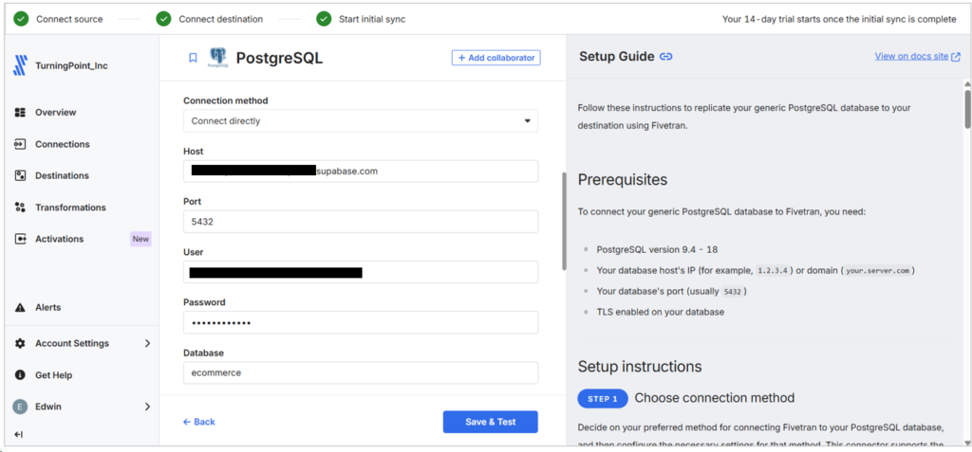Viewport: 972px width, 452px height.
Task: Click the Alerts warning triangle icon
Action: pos(20,307)
